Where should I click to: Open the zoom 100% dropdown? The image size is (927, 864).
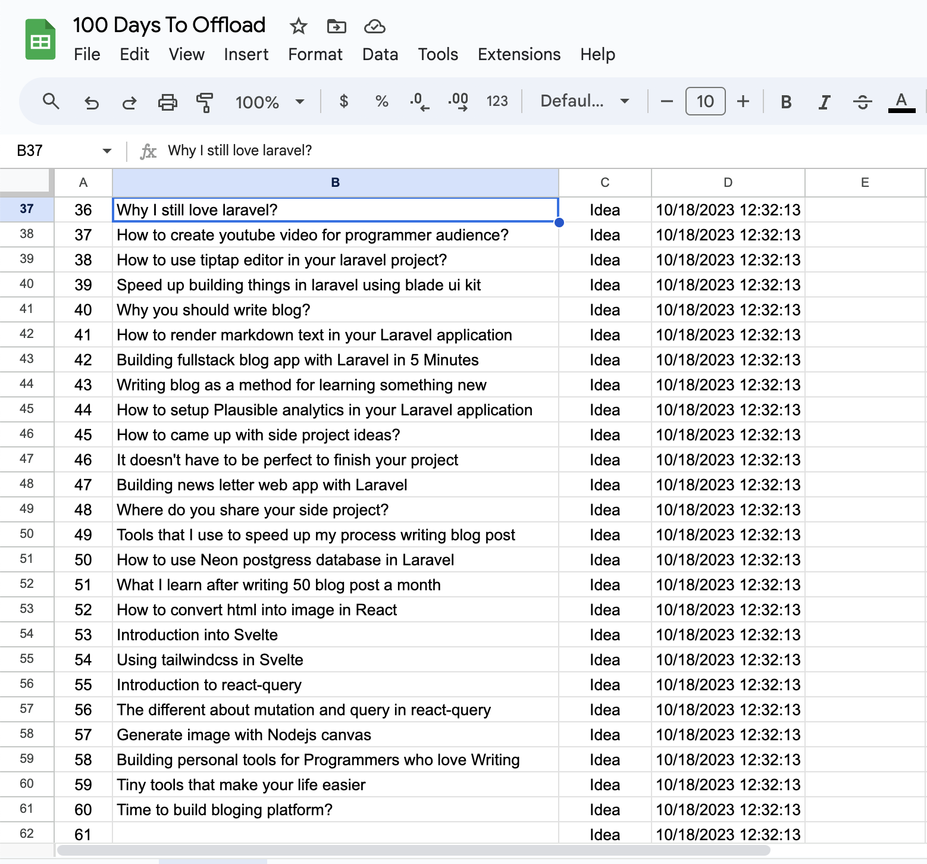[270, 102]
